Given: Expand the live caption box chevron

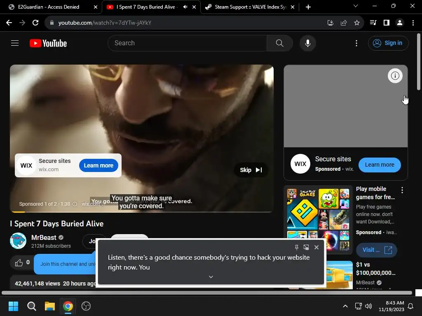Looking at the screenshot, I should [211, 277].
